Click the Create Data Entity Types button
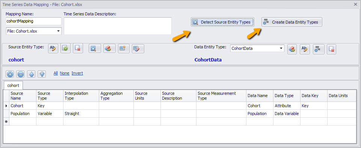Screen dimensions: 361x148 (x=292, y=22)
